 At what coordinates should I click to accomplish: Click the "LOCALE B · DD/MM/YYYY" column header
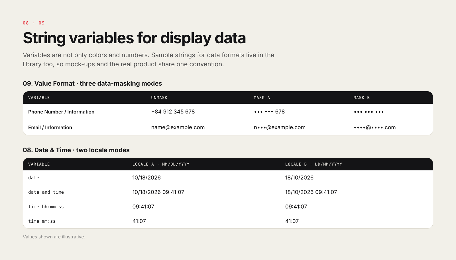[x=314, y=164]
